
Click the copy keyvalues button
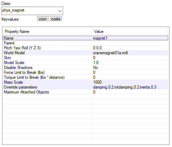click(x=43, y=19)
